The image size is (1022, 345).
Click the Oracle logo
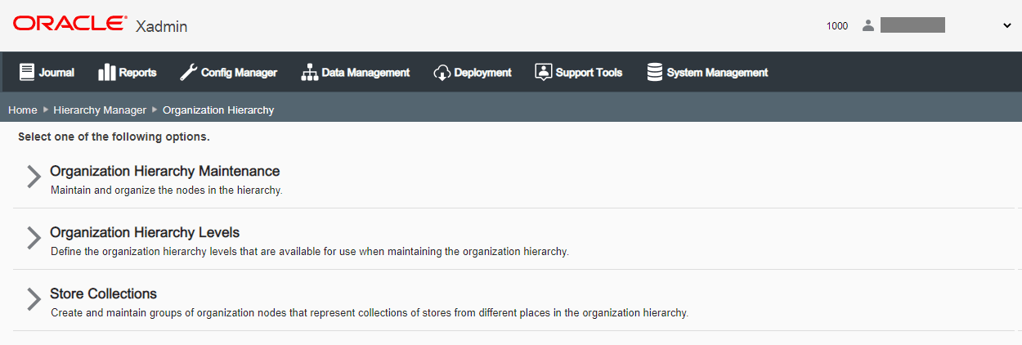69,24
